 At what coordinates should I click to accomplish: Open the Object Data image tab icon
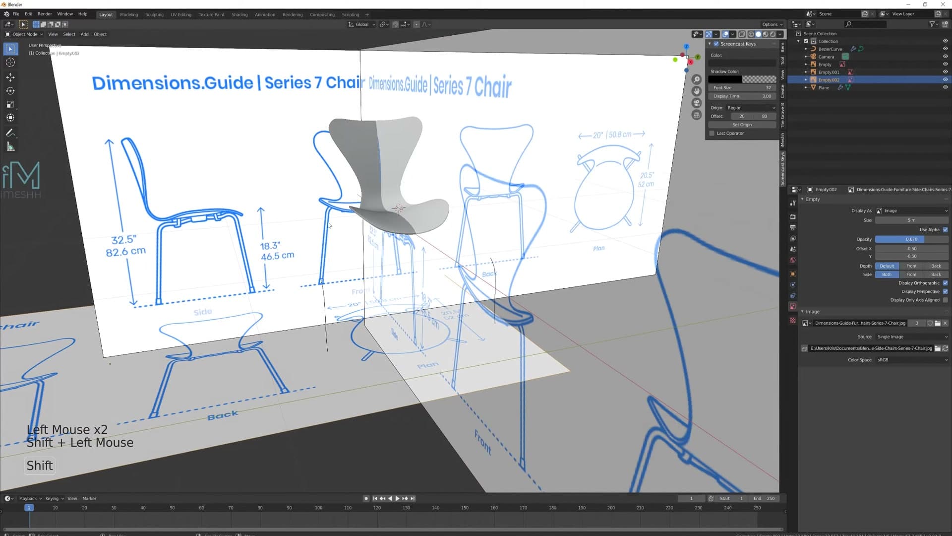pyautogui.click(x=792, y=307)
